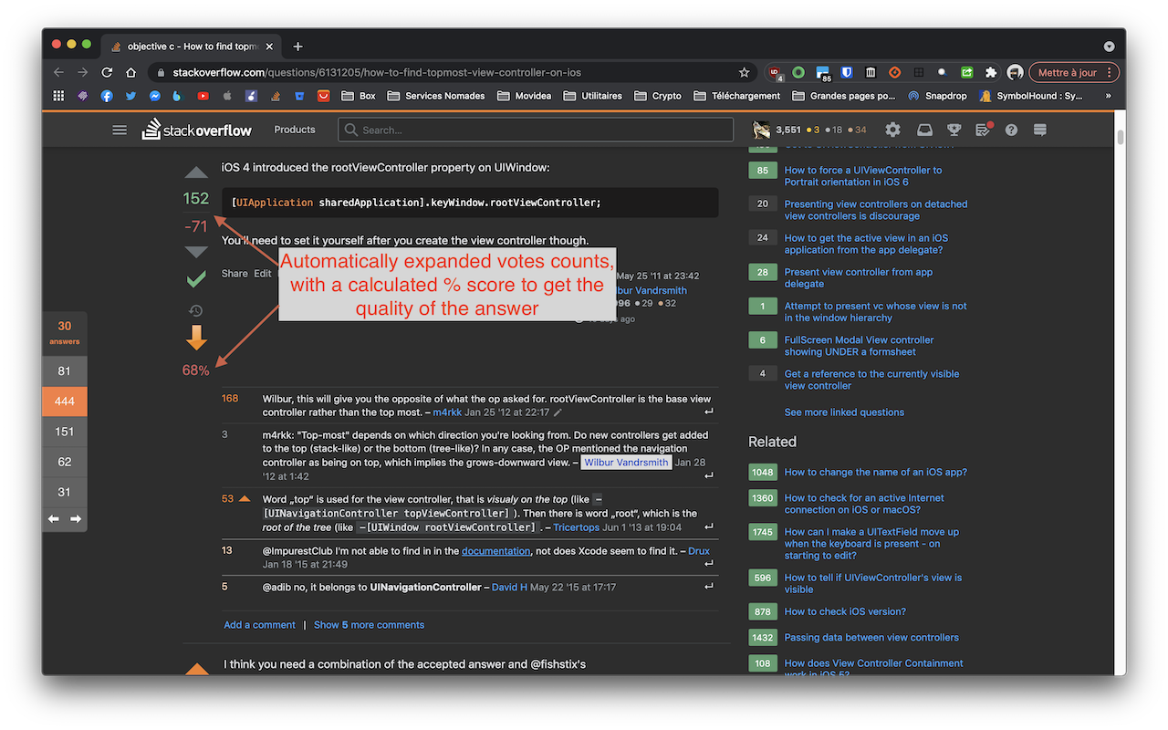Screen dimensions: 1168x730
Task: Star the page in the address bar
Action: pyautogui.click(x=744, y=72)
